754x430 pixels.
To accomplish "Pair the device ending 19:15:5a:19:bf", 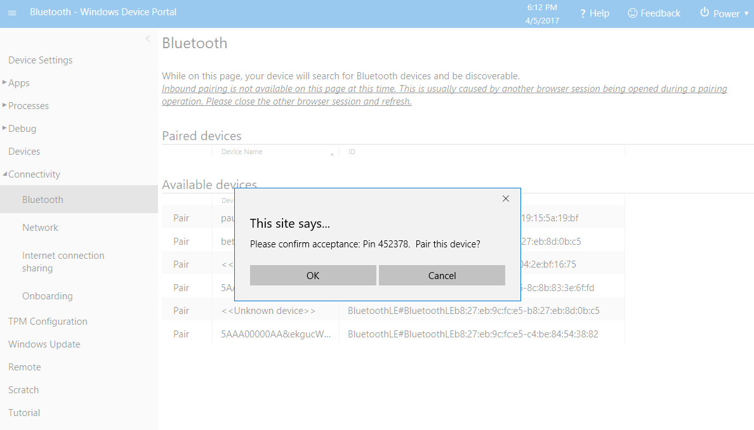I will [182, 218].
